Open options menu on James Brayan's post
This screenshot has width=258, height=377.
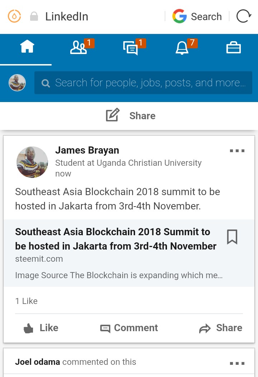[237, 151]
